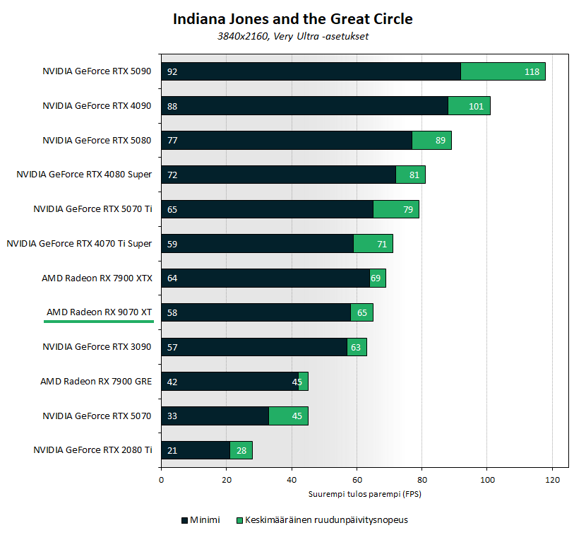Click the x-axis tick label 80
Image resolution: width=586 pixels, height=535 pixels.
[x=422, y=480]
